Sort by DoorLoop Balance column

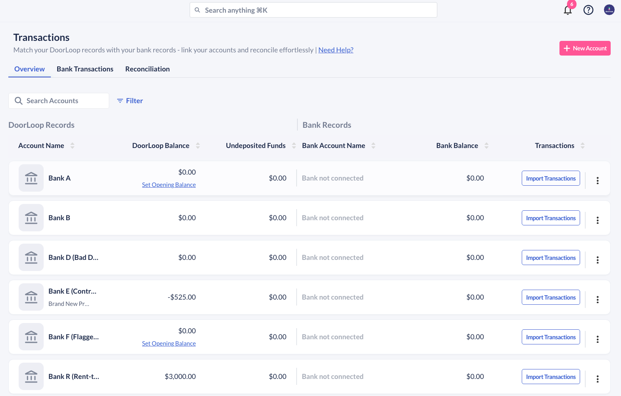point(198,146)
